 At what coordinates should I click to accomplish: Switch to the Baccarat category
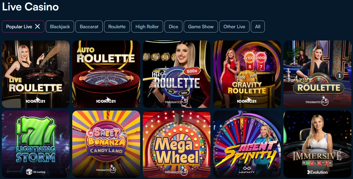pyautogui.click(x=89, y=26)
